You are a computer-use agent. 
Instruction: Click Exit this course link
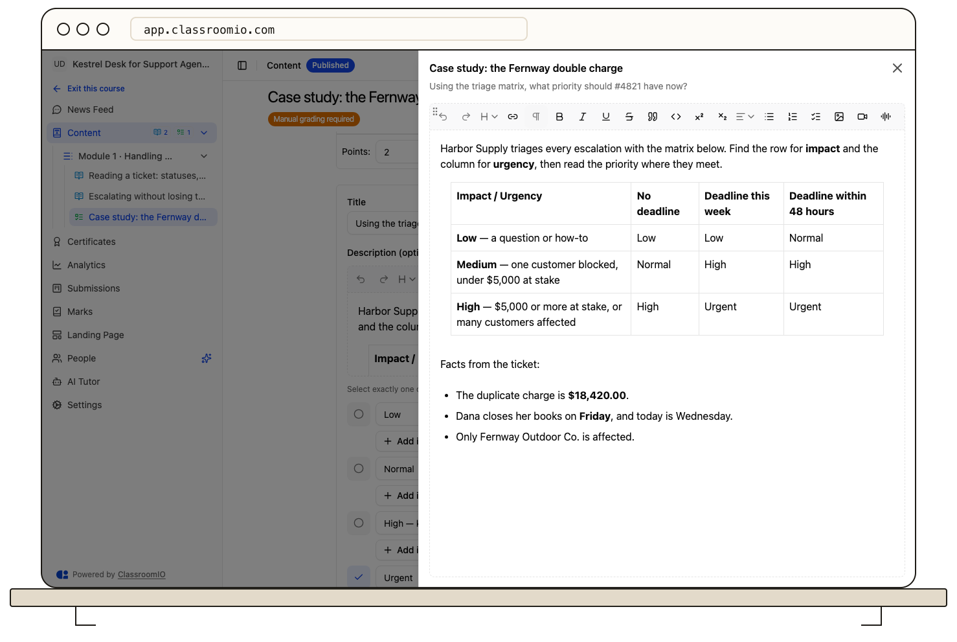[x=89, y=89]
